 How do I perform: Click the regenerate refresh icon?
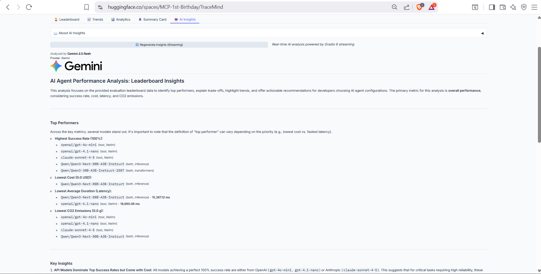137,45
